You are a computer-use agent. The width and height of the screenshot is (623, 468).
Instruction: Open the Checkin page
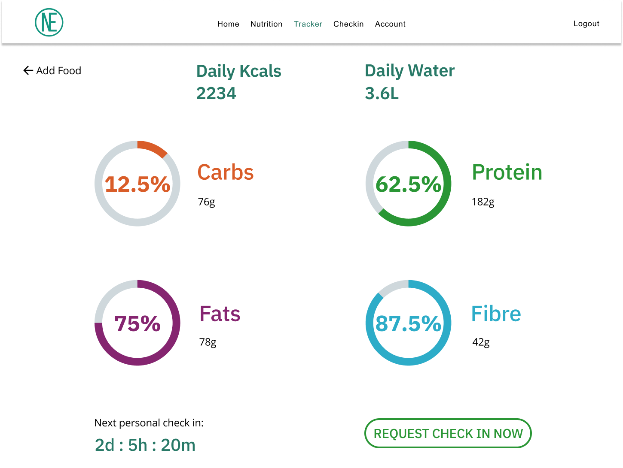(348, 24)
